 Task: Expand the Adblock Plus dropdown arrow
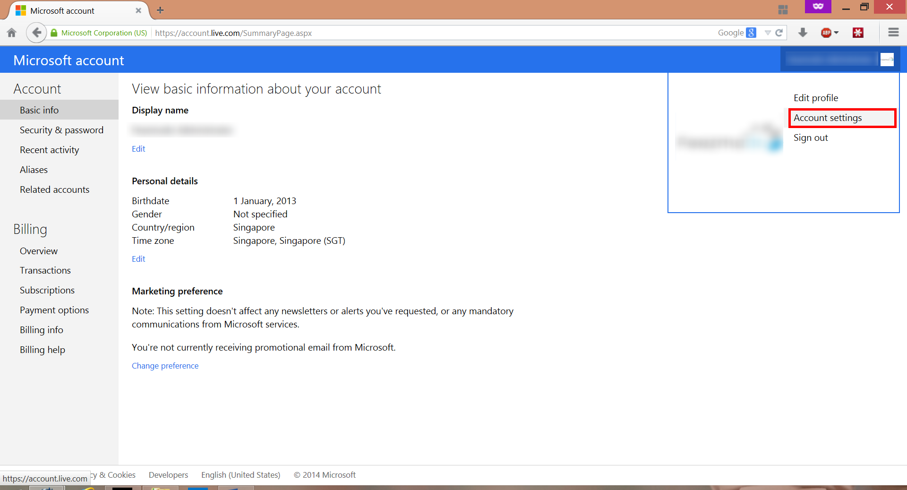(x=836, y=33)
